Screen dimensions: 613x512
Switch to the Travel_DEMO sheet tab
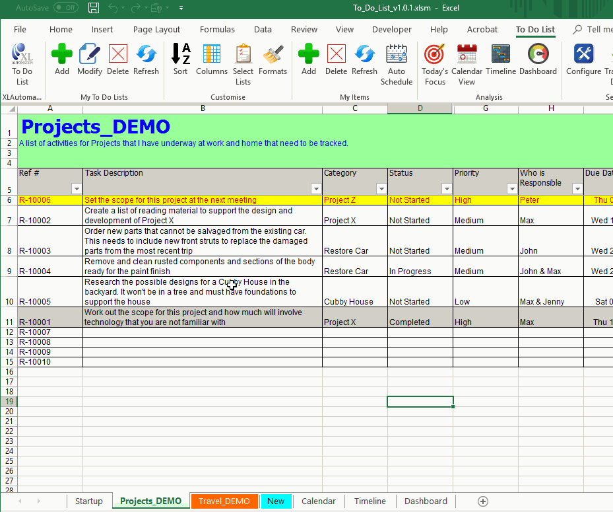[x=224, y=501]
